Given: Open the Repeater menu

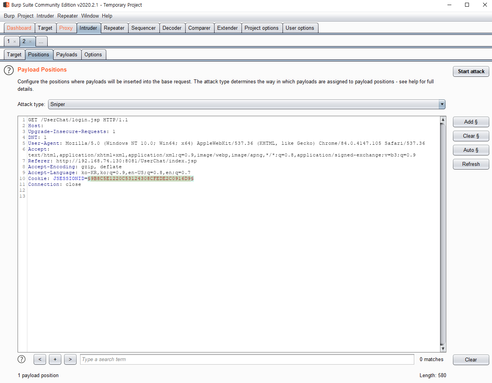Looking at the screenshot, I should pyautogui.click(x=68, y=16).
